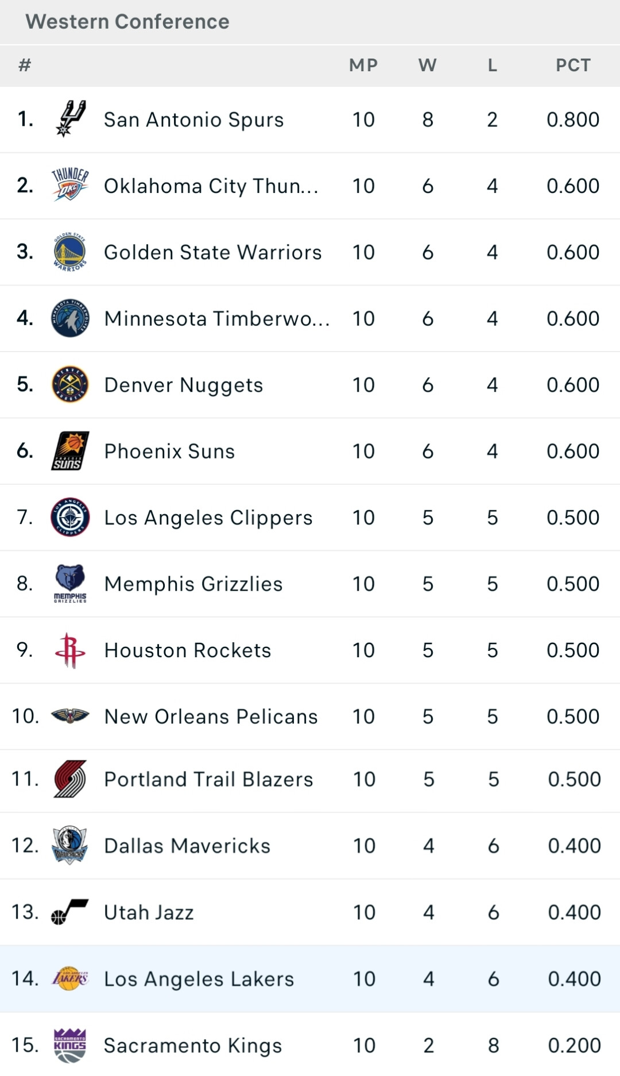The image size is (620, 1076).
Task: Tap the Denver Nuggets logo
Action: point(70,384)
